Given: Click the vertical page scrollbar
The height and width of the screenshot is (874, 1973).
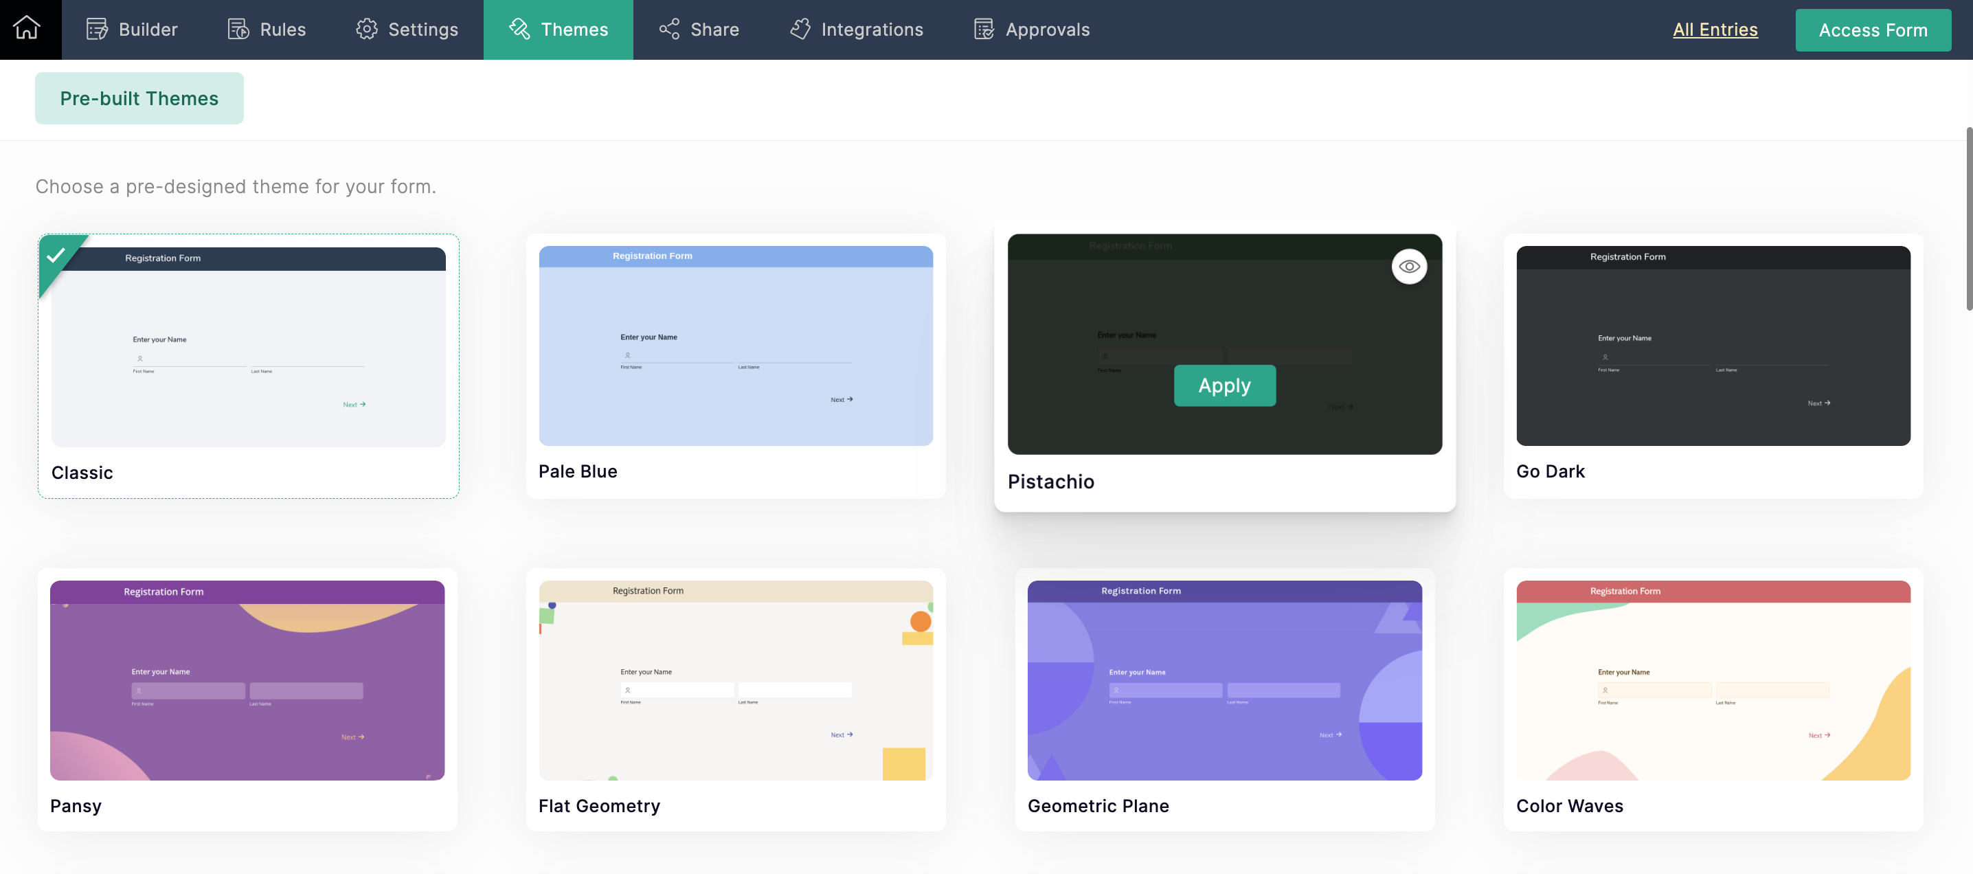Looking at the screenshot, I should click(x=1968, y=218).
